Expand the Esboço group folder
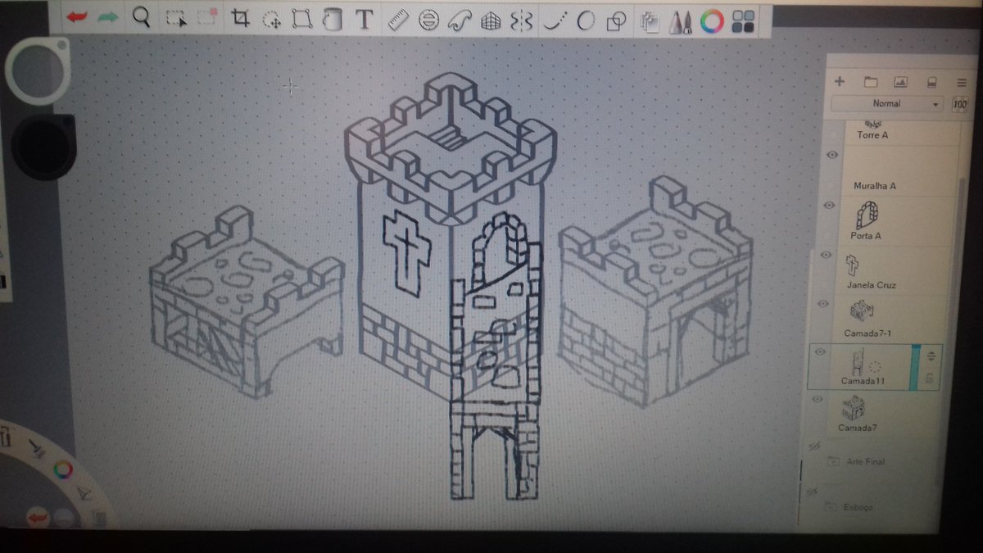983x553 pixels. (x=831, y=506)
